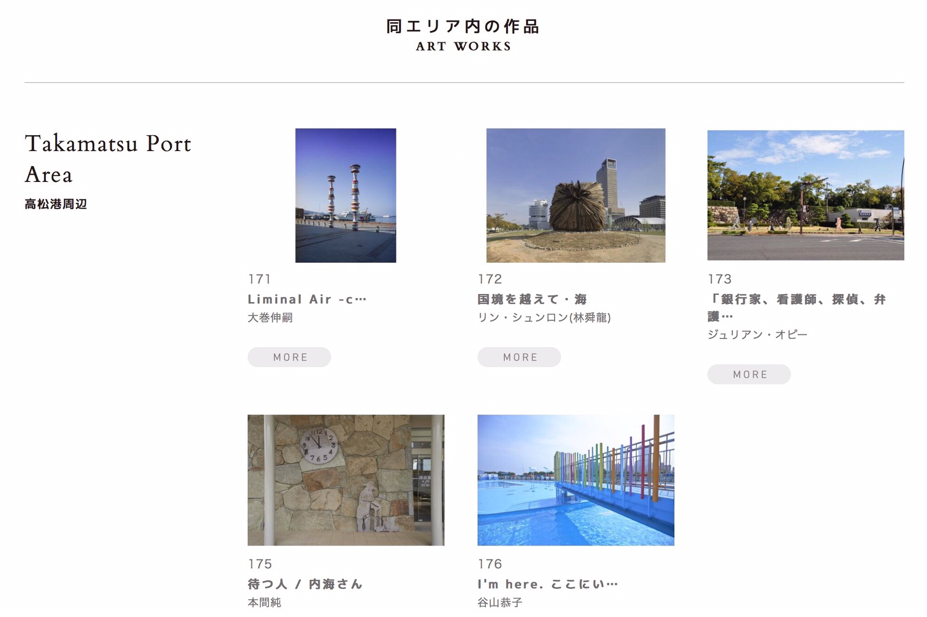Click the Takamatsu Port Area heading
The image size is (927, 617).
(108, 159)
